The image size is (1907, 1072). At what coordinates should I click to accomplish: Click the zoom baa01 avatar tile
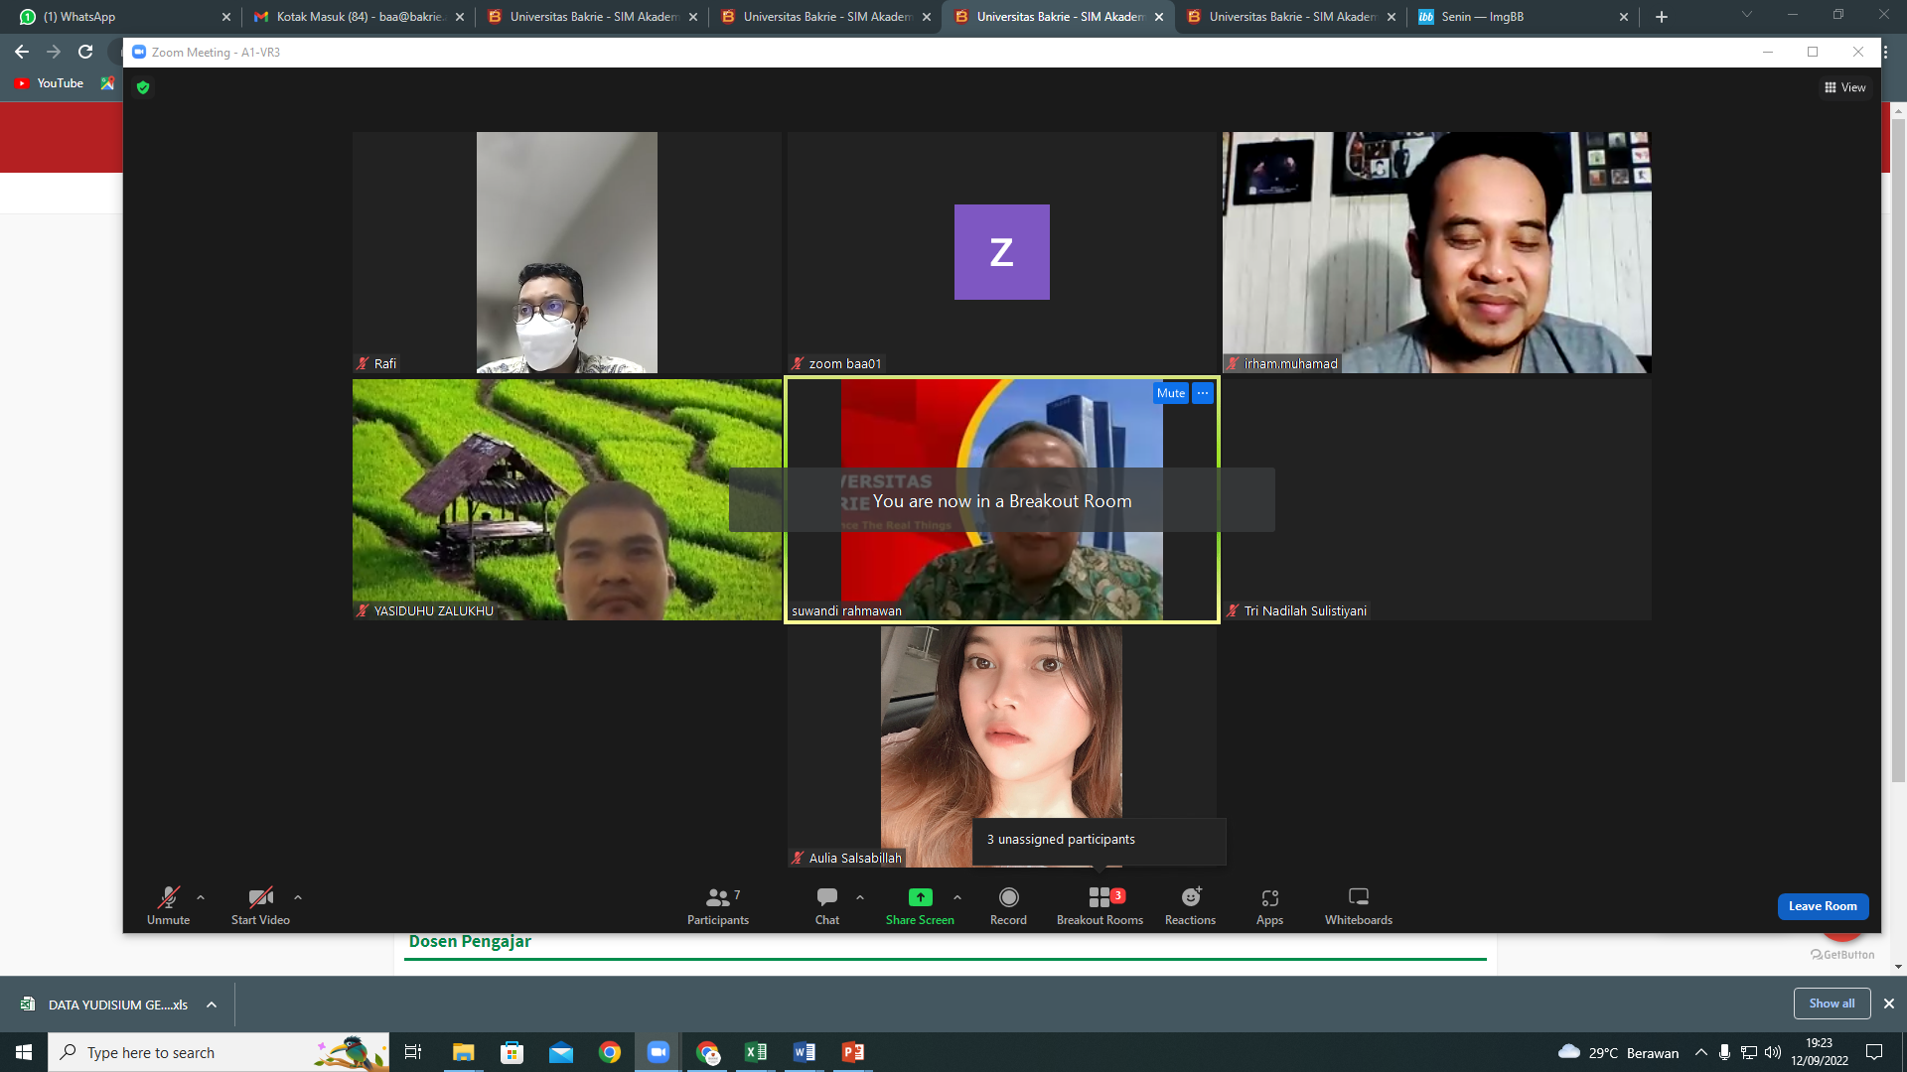coord(1002,252)
